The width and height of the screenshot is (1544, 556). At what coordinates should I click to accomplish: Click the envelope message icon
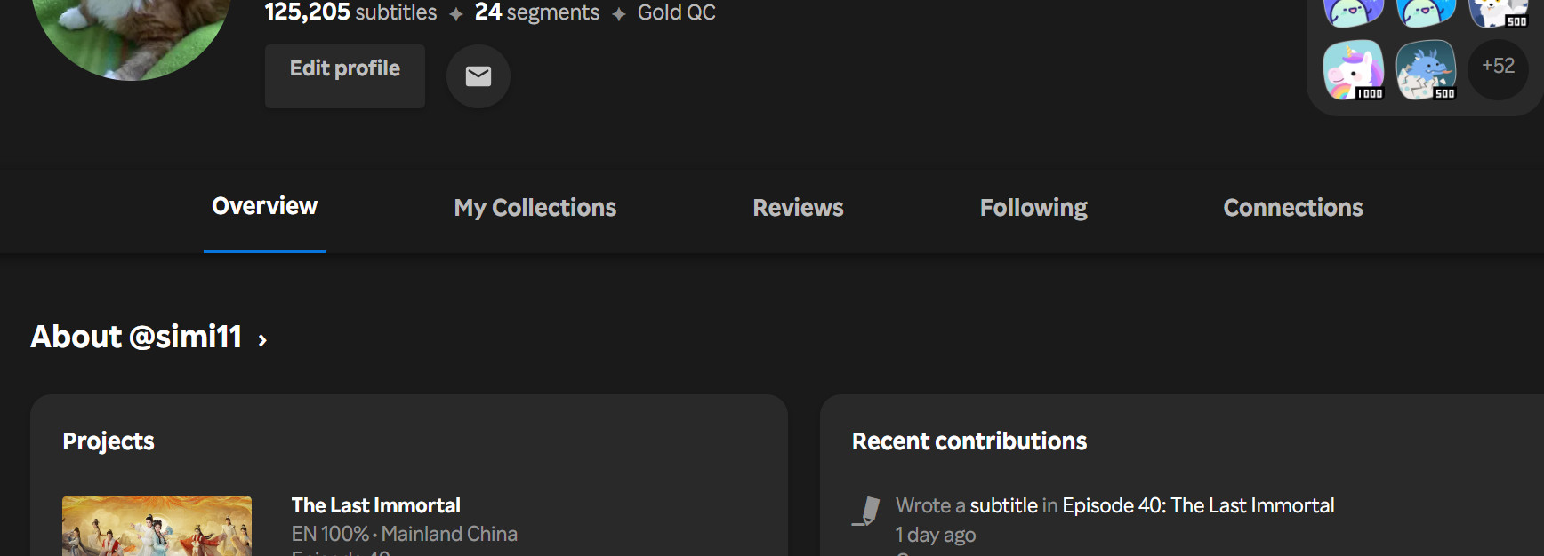[478, 76]
